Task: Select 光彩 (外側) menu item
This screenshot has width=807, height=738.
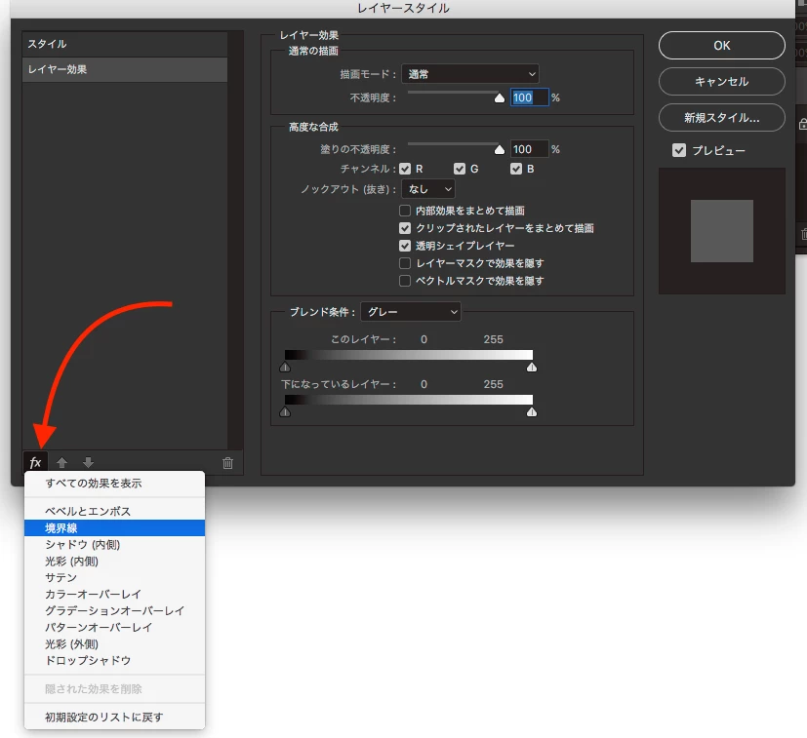Action: tap(114, 643)
